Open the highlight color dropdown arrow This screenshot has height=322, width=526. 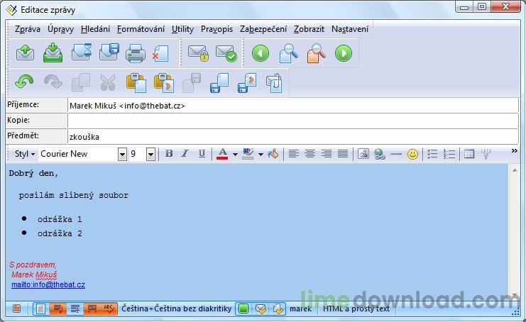point(261,155)
